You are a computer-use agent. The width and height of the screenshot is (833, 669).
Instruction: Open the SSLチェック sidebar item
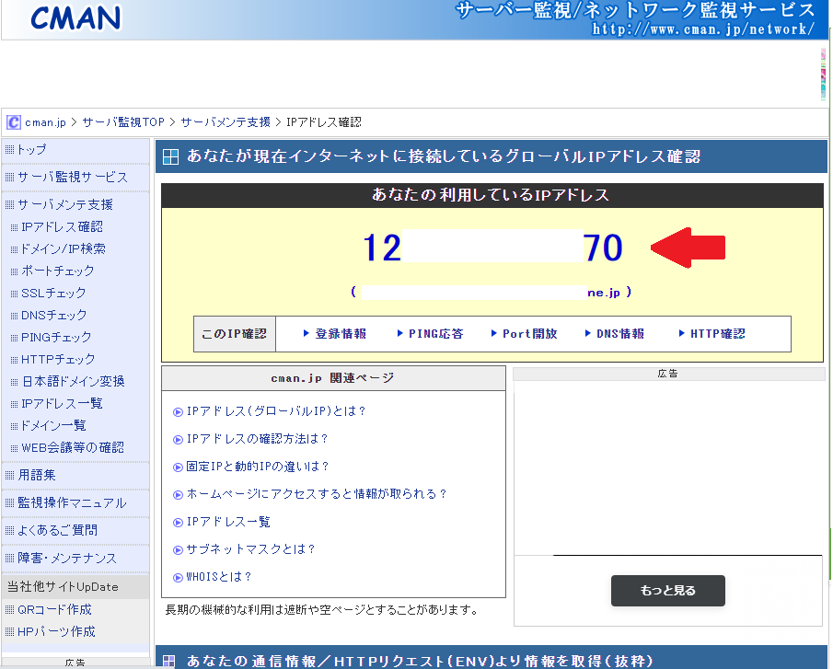point(53,293)
